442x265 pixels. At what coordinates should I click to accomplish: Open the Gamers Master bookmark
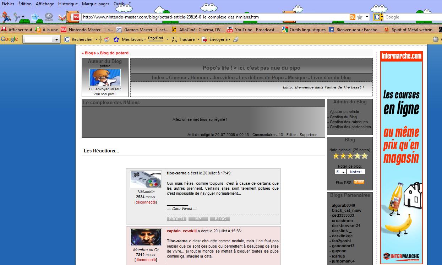[x=142, y=30]
